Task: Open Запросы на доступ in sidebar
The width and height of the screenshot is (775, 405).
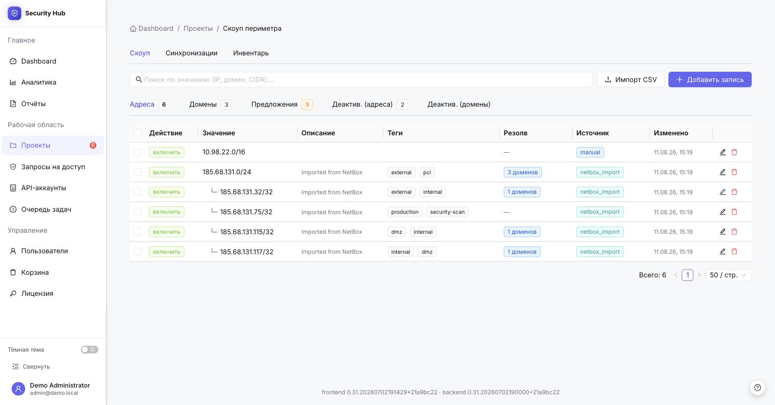Action: 53,167
